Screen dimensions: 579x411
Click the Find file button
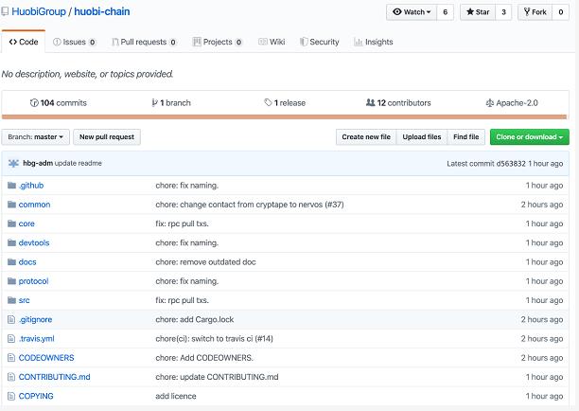(465, 137)
